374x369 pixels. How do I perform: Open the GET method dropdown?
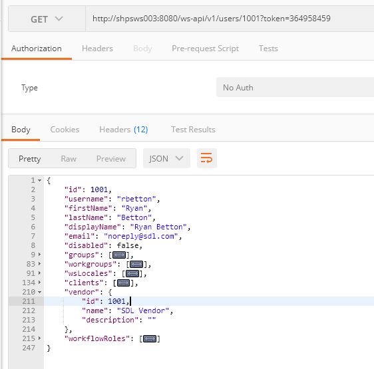point(47,19)
